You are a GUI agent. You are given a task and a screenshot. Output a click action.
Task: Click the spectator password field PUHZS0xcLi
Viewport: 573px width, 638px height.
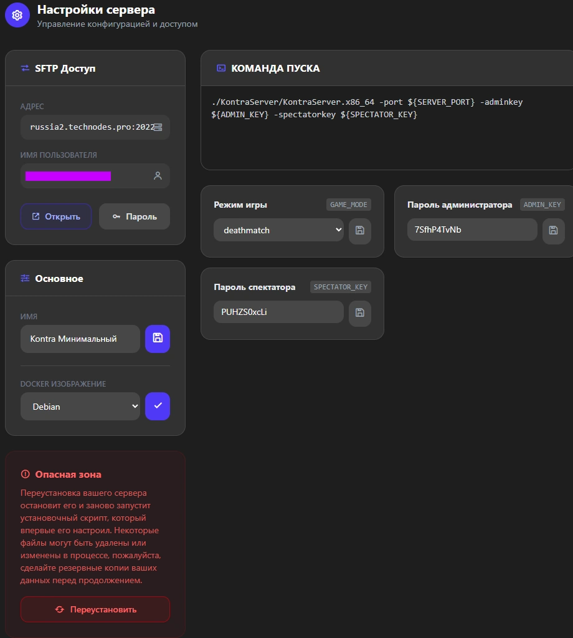click(x=279, y=312)
